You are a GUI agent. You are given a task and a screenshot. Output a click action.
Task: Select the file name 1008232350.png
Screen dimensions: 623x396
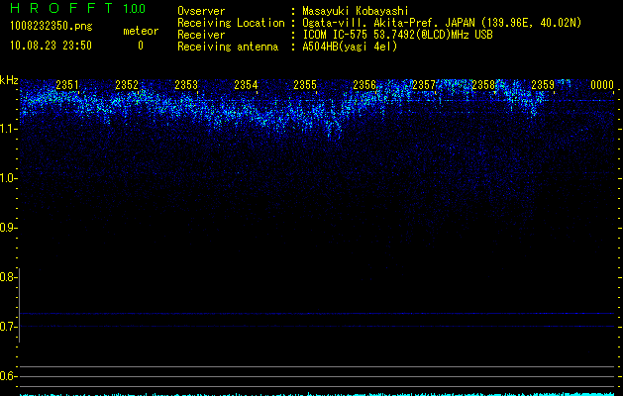click(x=51, y=26)
